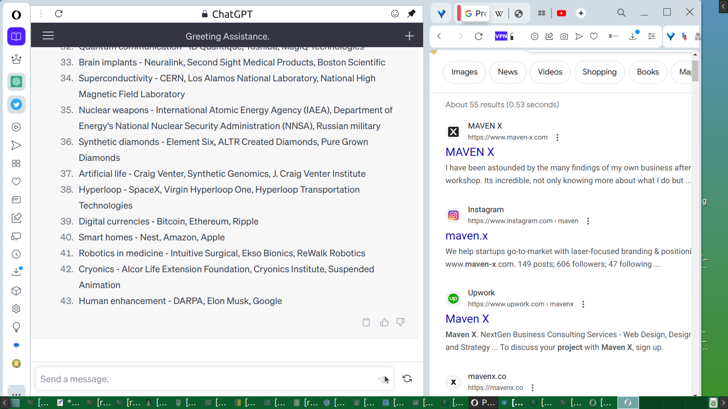Filter results by Videos

pyautogui.click(x=550, y=72)
